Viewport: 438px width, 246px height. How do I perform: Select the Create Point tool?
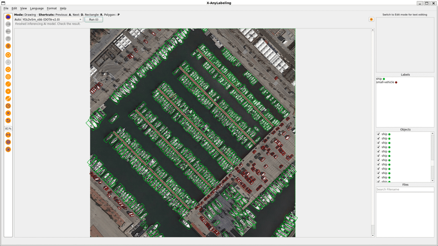8,91
